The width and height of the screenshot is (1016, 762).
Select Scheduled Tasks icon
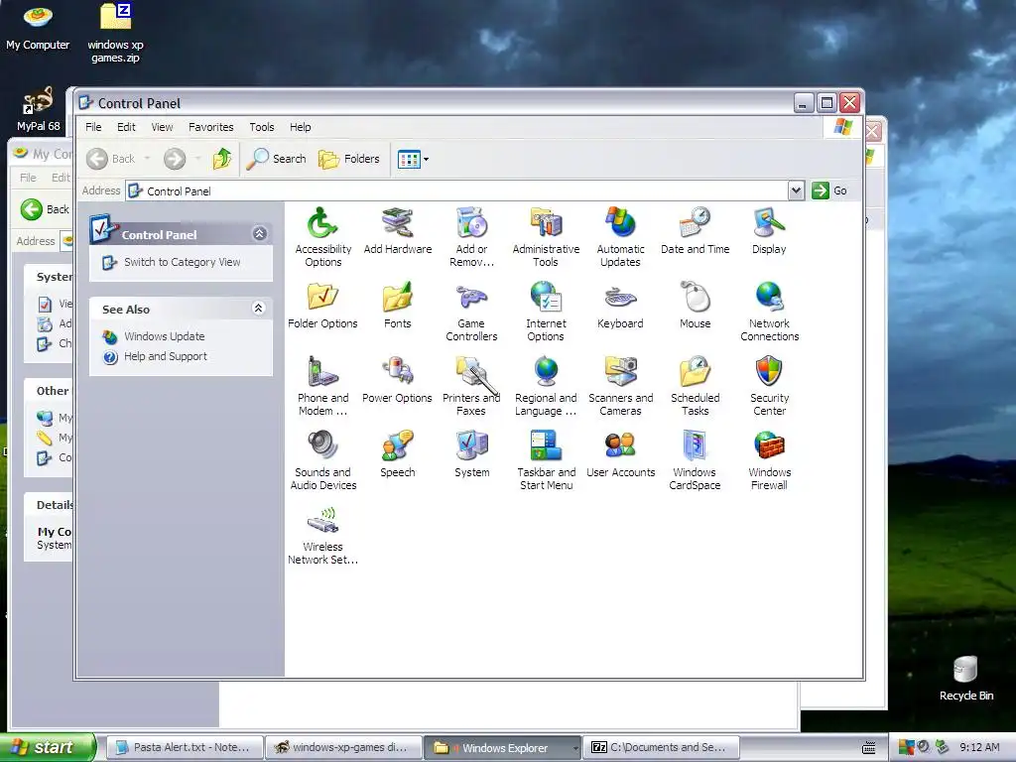pyautogui.click(x=695, y=386)
